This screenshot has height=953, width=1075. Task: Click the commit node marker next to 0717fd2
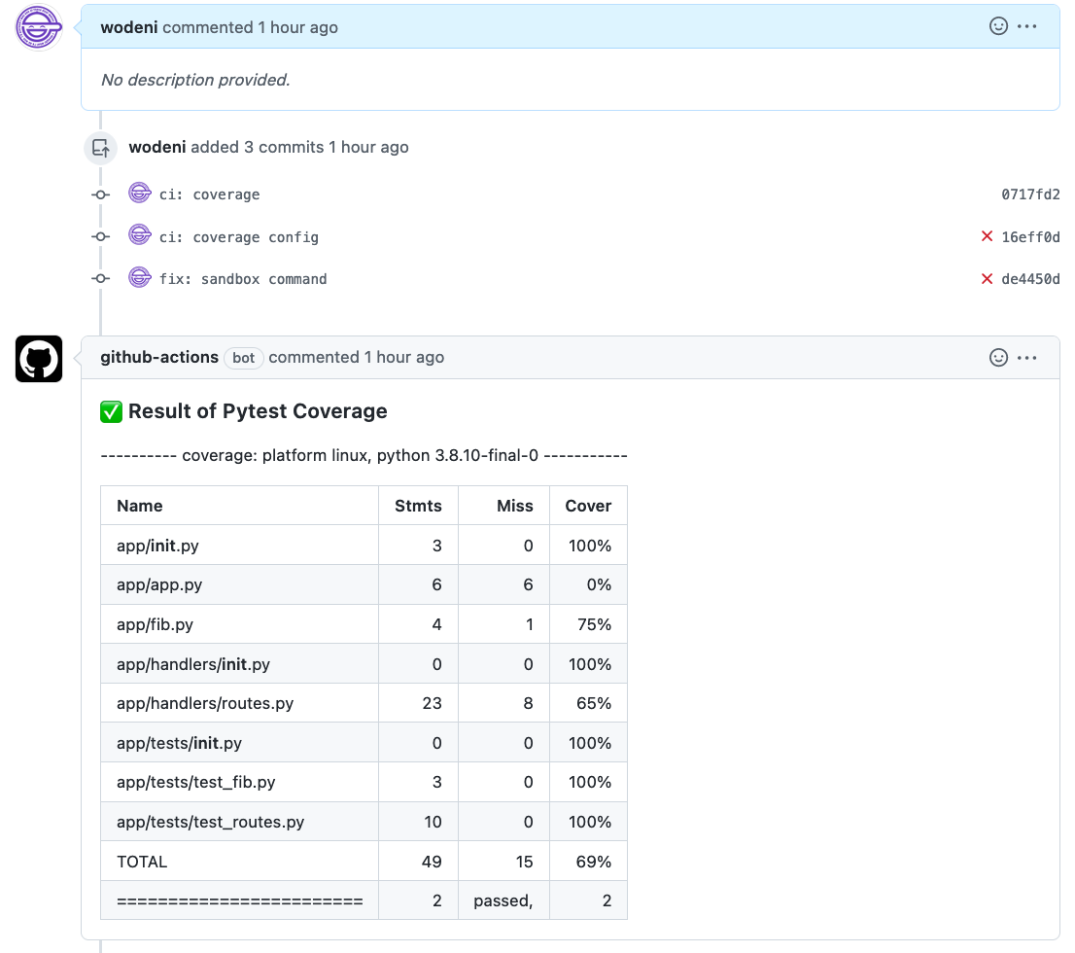[x=100, y=194]
